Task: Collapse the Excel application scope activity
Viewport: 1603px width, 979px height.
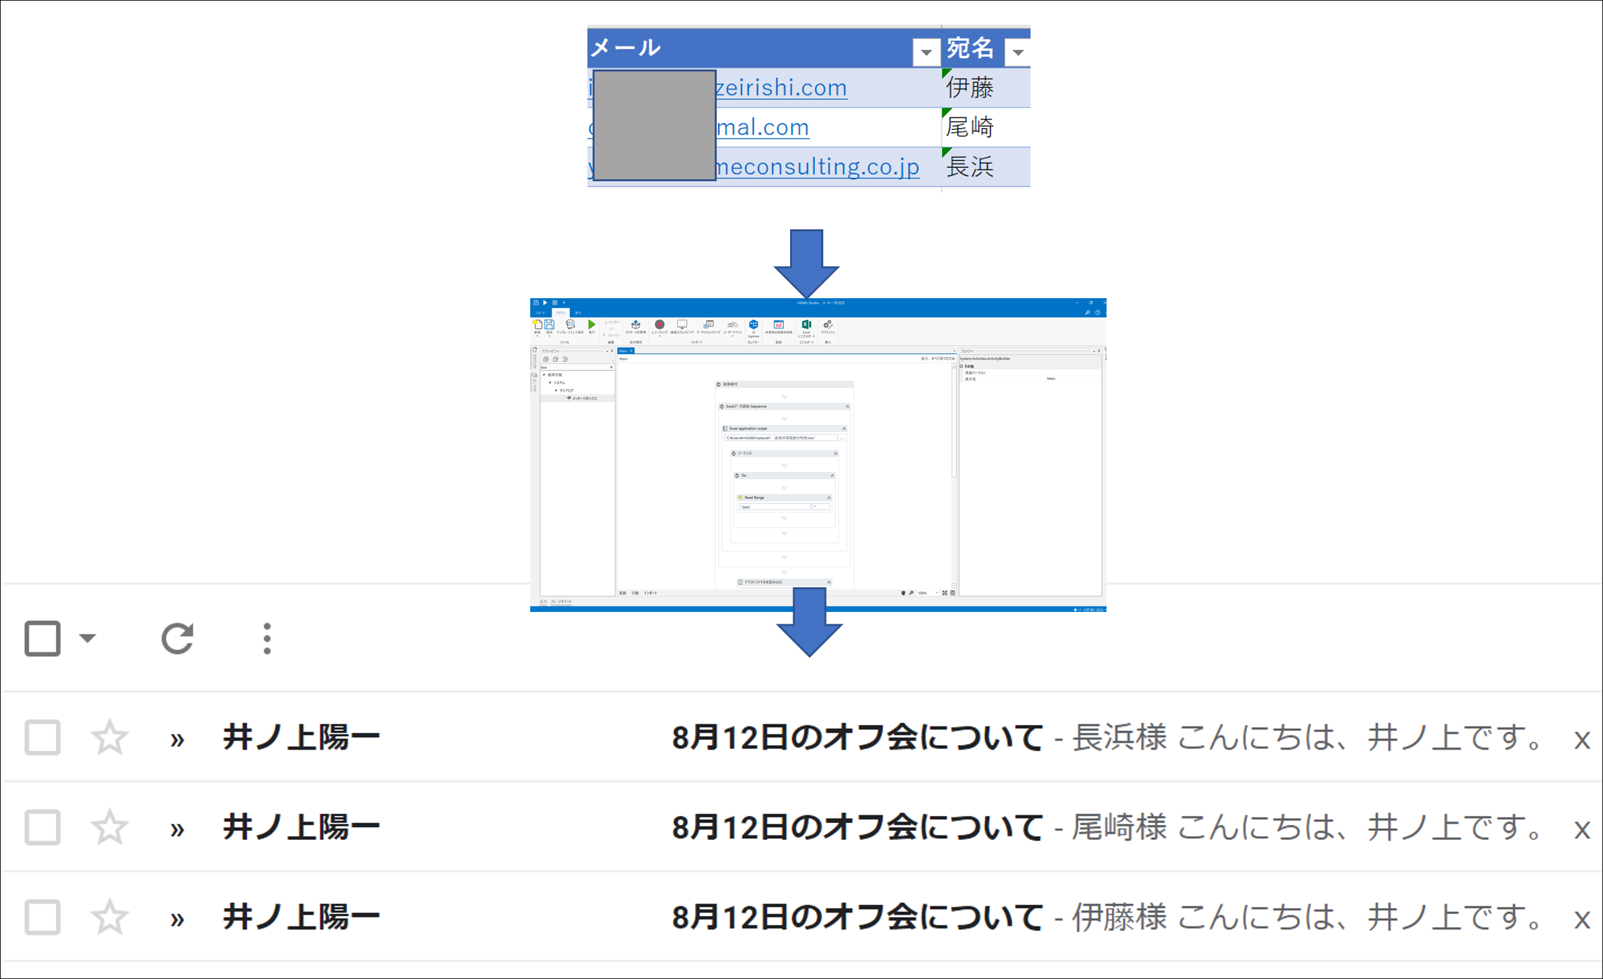Action: click(x=845, y=429)
